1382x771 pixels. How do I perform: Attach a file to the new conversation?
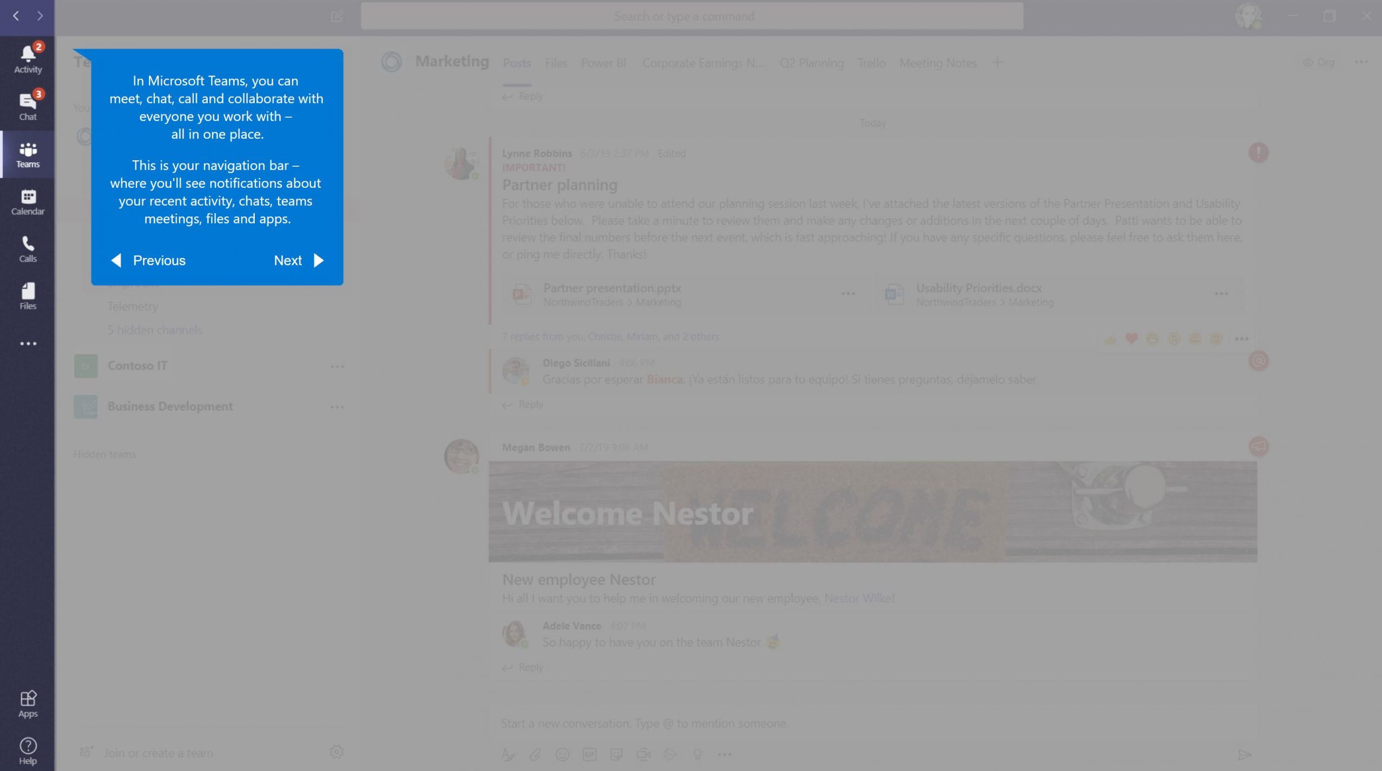coord(535,755)
